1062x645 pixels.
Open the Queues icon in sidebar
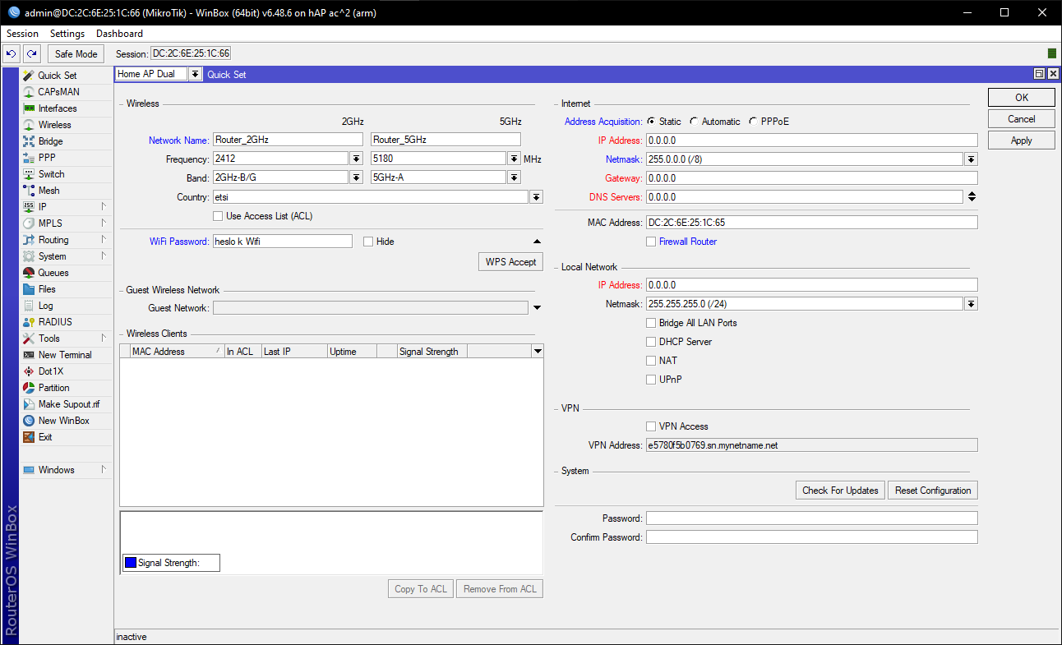pyautogui.click(x=30, y=273)
